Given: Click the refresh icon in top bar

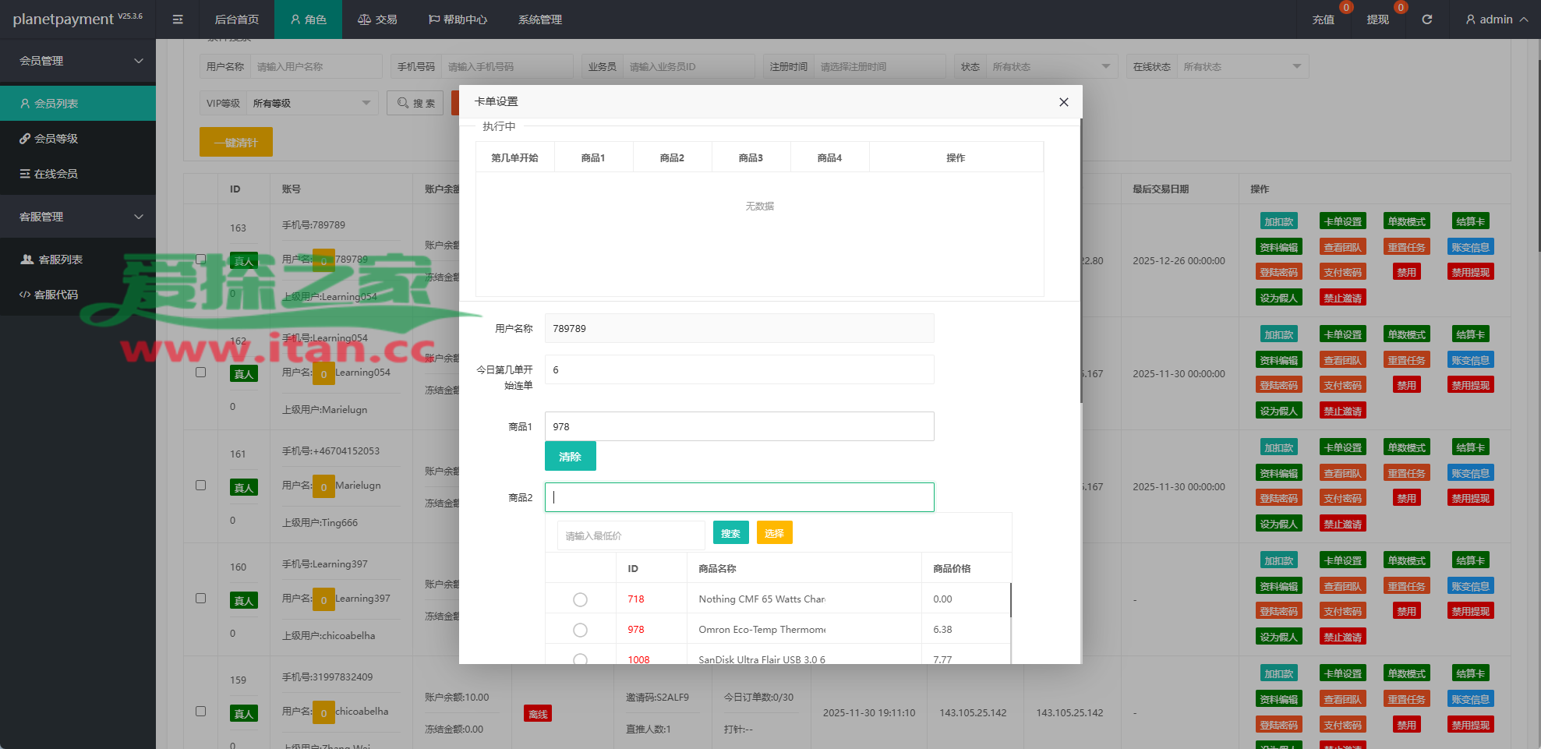Looking at the screenshot, I should click(x=1426, y=19).
